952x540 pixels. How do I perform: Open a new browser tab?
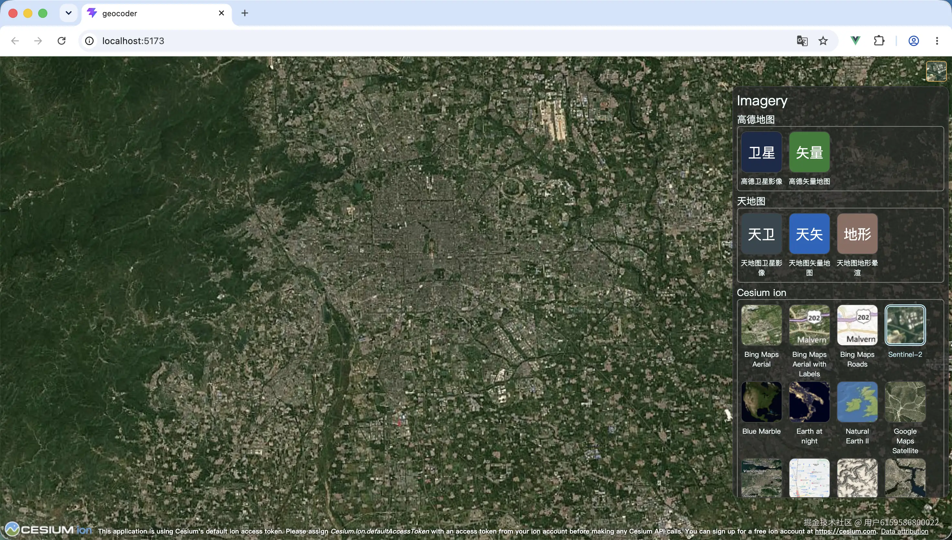[244, 13]
